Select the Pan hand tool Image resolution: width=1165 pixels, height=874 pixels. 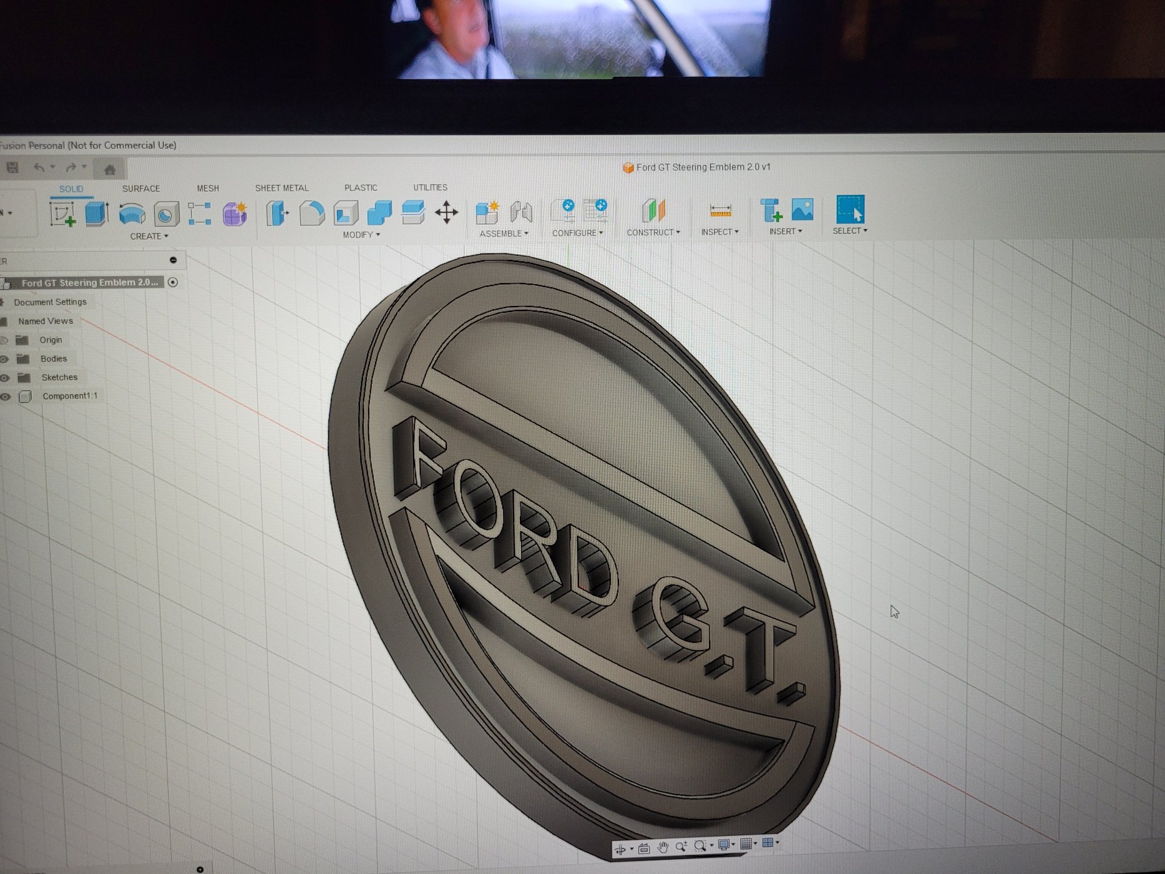tap(663, 847)
